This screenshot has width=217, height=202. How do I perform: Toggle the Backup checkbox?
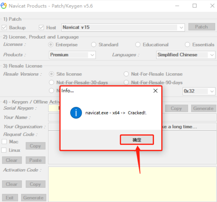4,28
